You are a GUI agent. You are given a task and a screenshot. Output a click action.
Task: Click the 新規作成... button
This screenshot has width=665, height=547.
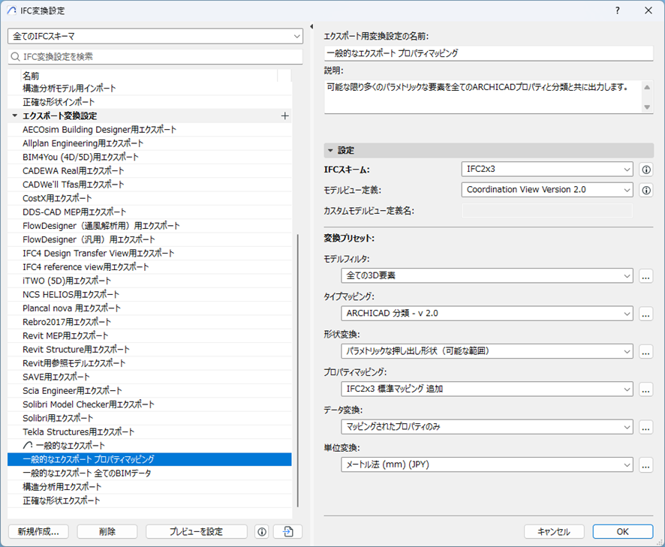pyautogui.click(x=38, y=532)
